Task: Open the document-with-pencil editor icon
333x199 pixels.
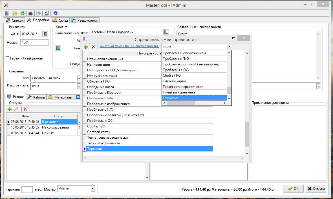Action: (x=38, y=13)
